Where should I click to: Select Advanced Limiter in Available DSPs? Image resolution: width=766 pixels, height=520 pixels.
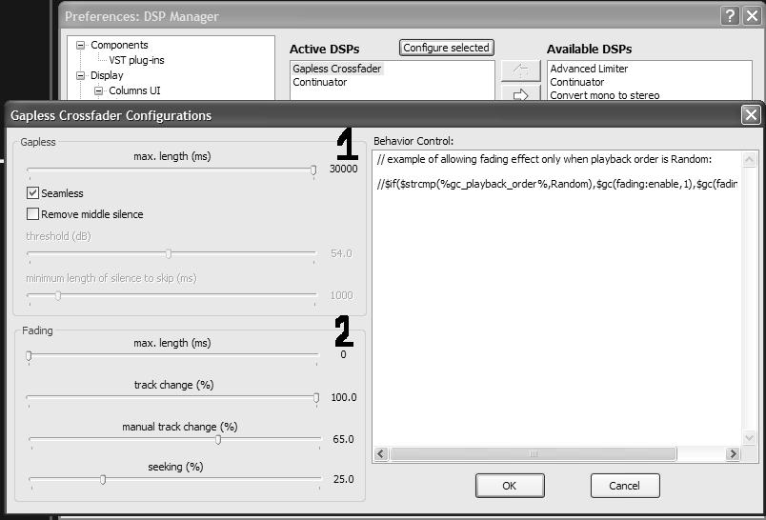[589, 69]
